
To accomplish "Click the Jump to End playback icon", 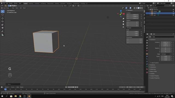I will coord(77,87).
